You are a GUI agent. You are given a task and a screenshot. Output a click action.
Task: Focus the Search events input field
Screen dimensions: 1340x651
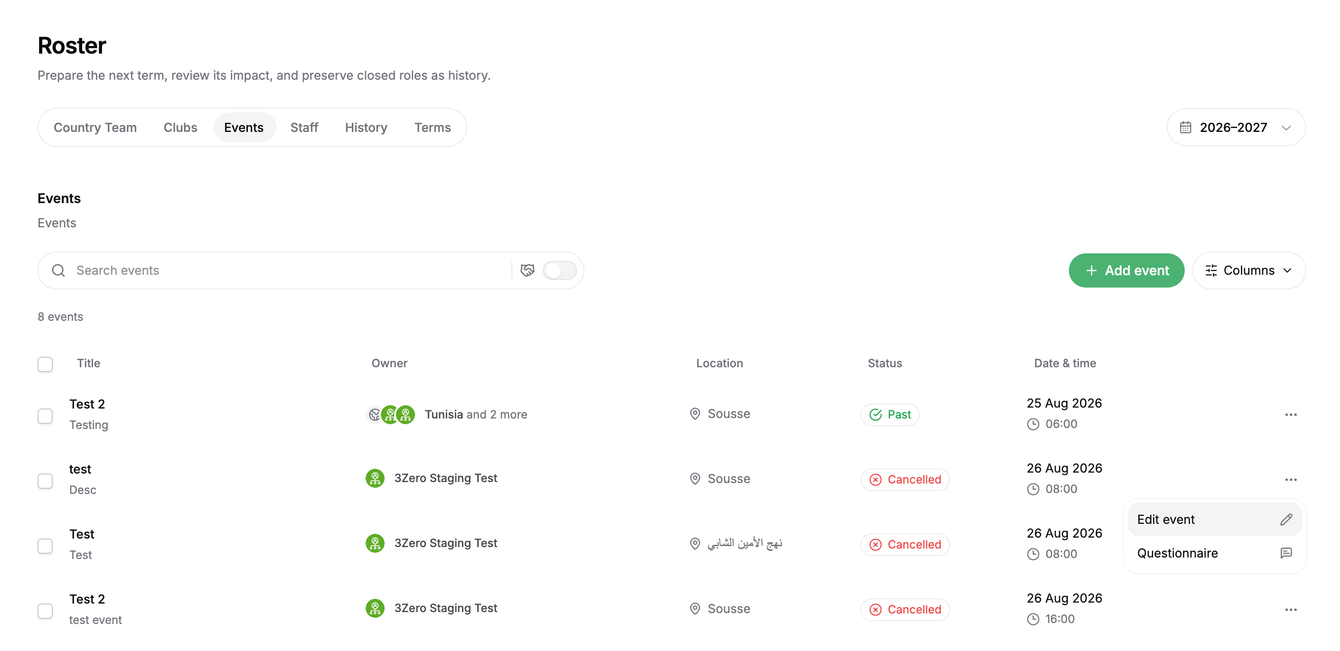pyautogui.click(x=291, y=270)
